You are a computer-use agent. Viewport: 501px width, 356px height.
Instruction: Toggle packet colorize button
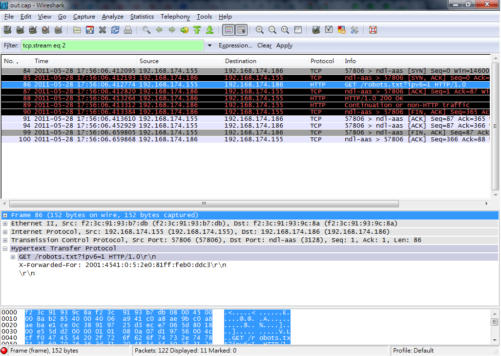click(x=228, y=30)
